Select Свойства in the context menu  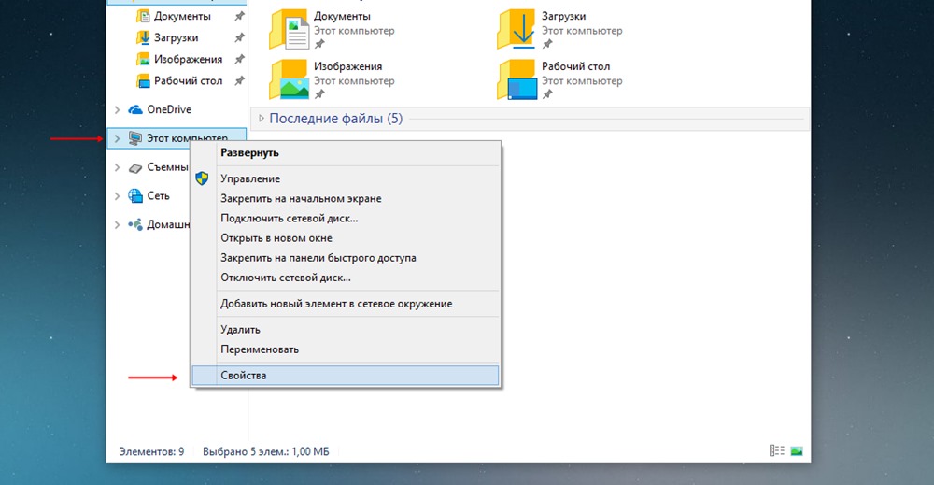[x=345, y=376]
